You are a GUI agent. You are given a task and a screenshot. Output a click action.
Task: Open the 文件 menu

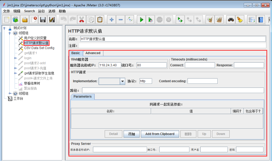[7, 11]
